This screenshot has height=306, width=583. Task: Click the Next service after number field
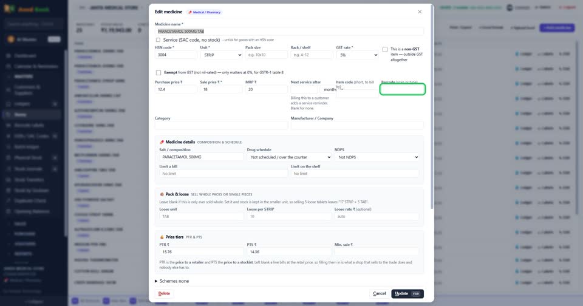click(x=304, y=90)
